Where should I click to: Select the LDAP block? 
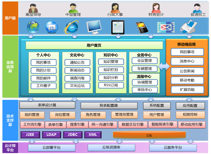click(x=52, y=135)
